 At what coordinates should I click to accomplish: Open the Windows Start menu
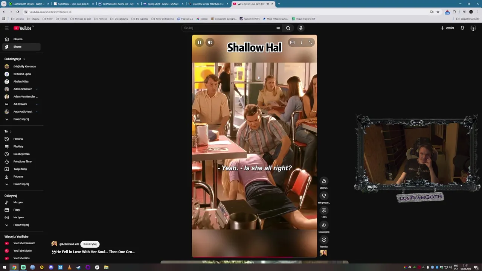pos(5,267)
